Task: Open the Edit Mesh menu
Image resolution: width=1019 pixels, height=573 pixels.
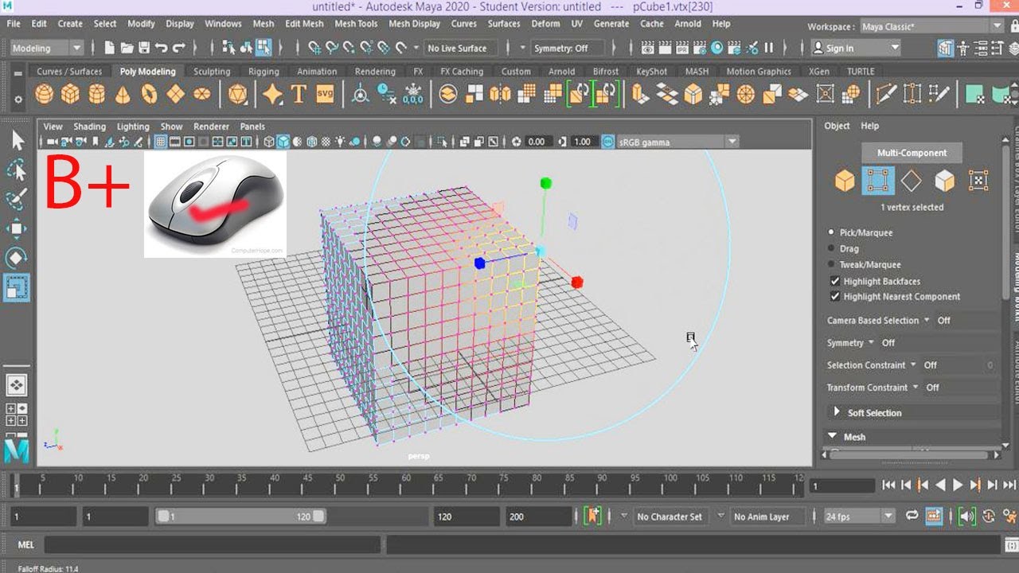Action: [x=304, y=24]
